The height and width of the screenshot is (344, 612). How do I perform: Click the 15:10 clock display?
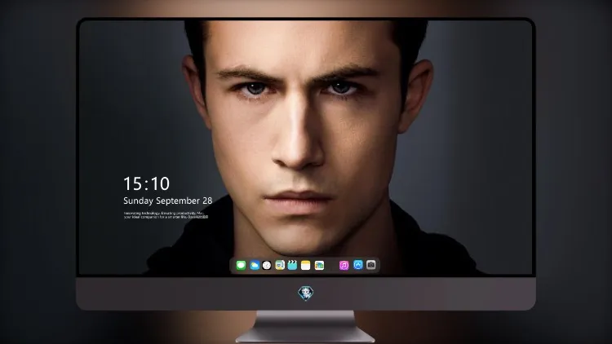(x=146, y=183)
